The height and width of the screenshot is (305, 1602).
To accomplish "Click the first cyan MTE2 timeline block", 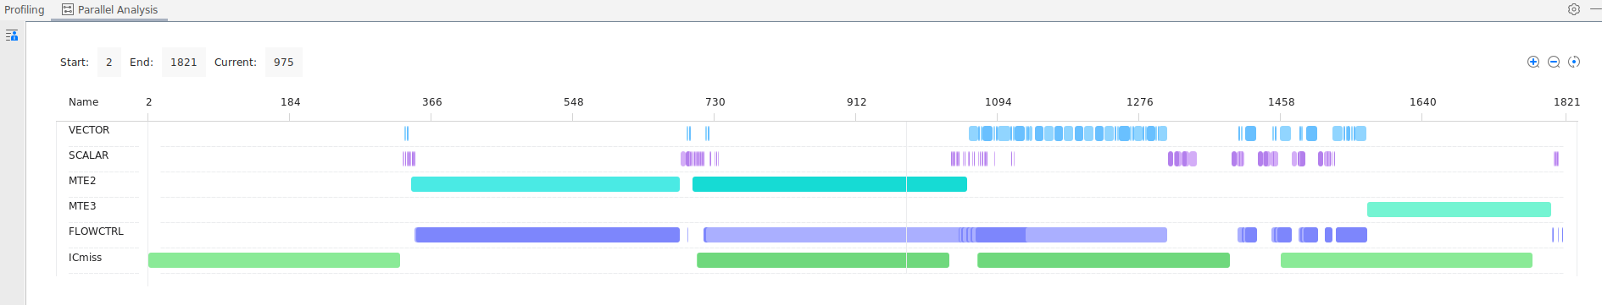I will [545, 184].
